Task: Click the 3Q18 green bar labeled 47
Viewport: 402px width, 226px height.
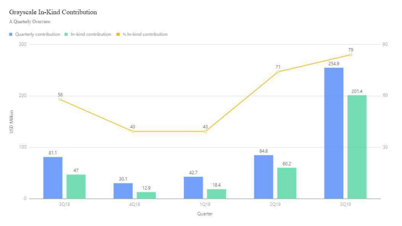Action: click(76, 187)
